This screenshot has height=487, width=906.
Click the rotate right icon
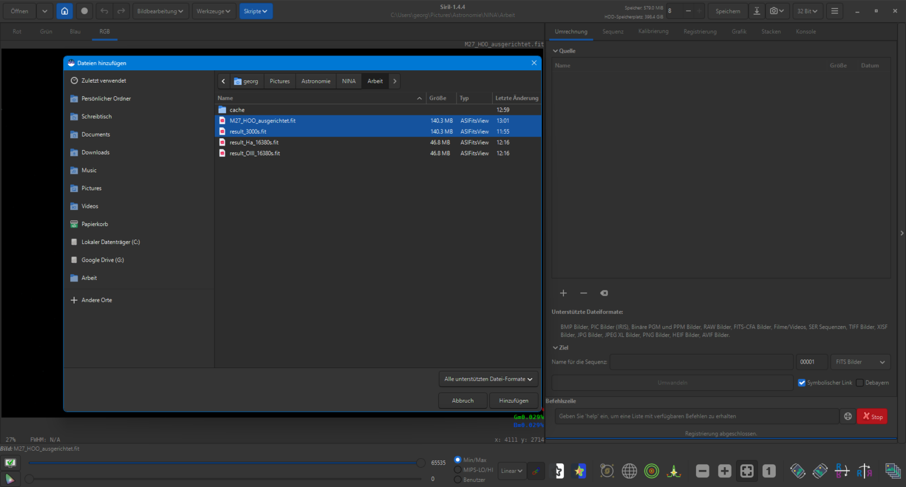pyautogui.click(x=820, y=471)
